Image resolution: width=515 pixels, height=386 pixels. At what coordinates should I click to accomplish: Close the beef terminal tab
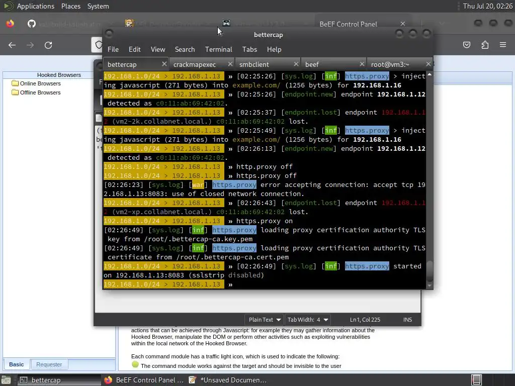[x=362, y=64]
